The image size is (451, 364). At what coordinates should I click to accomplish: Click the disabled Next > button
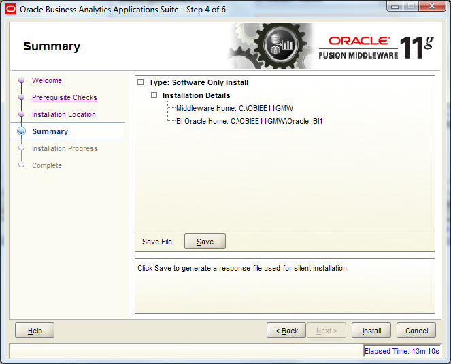pos(327,331)
